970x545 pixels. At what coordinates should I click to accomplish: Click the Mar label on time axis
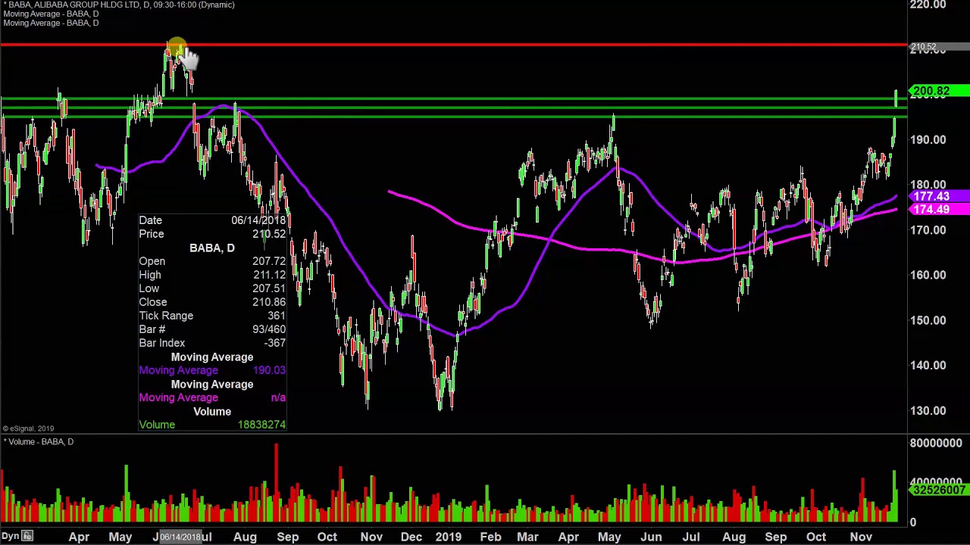point(527,537)
